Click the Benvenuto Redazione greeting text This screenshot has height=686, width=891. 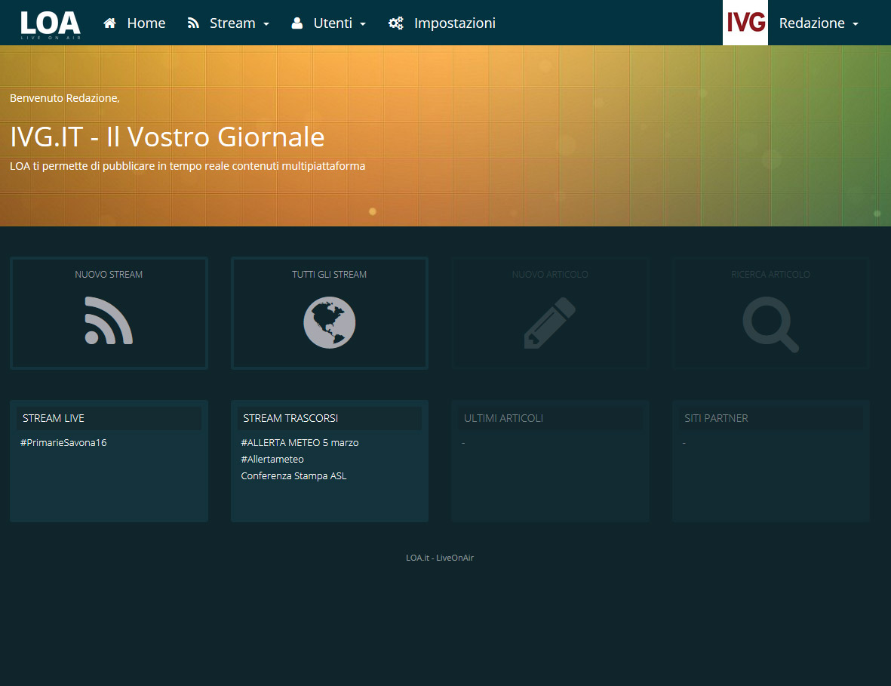tap(65, 98)
